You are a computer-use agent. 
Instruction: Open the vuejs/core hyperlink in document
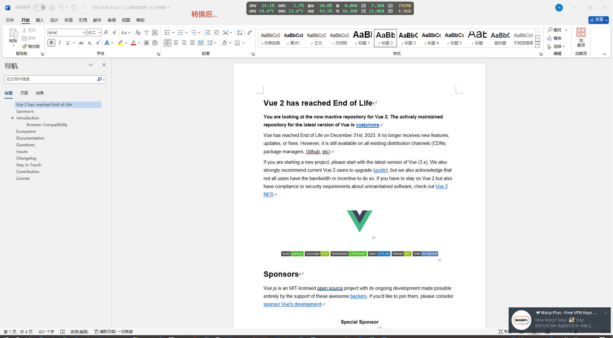pyautogui.click(x=367, y=125)
